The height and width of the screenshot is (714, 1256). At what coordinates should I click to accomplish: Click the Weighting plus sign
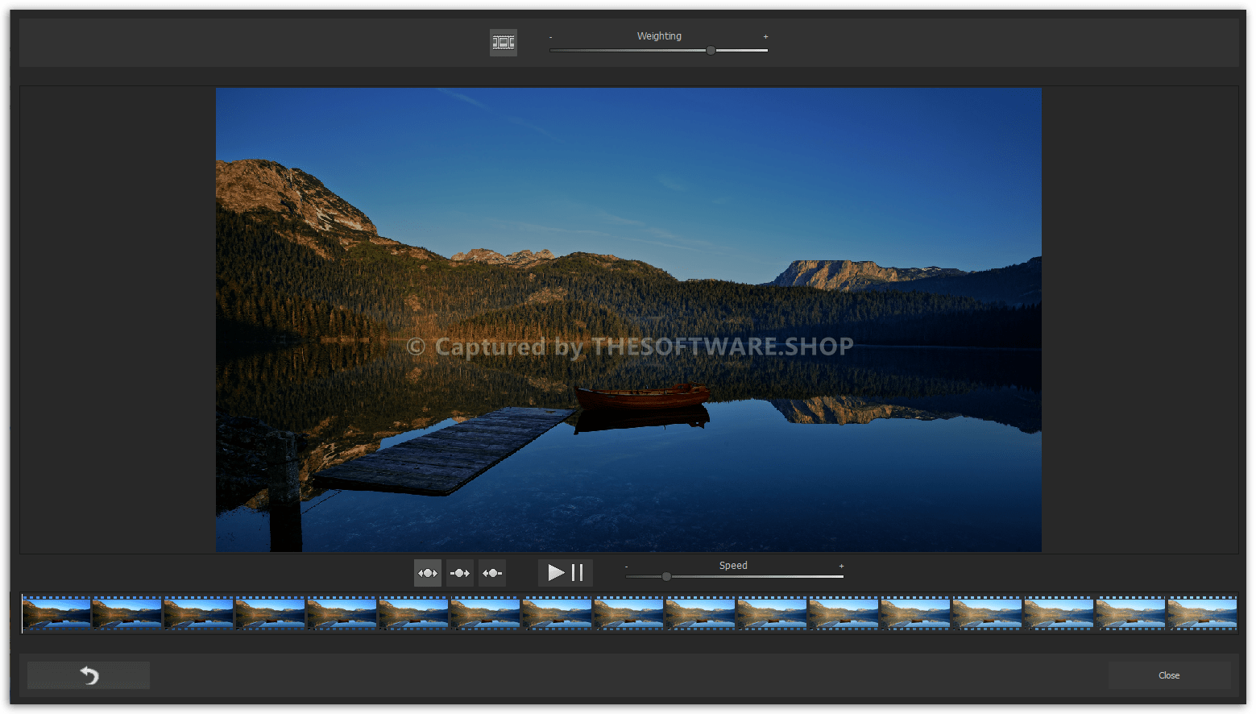tap(765, 37)
